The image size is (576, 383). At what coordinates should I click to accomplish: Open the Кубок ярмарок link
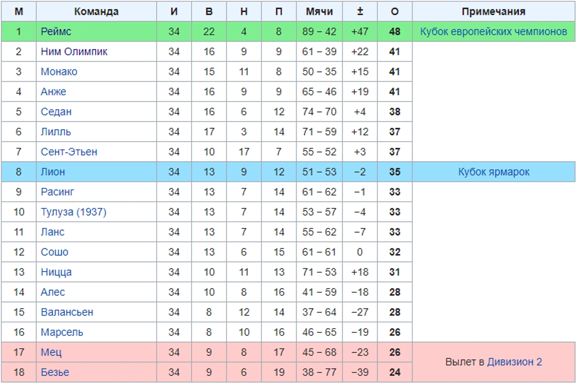pos(494,172)
